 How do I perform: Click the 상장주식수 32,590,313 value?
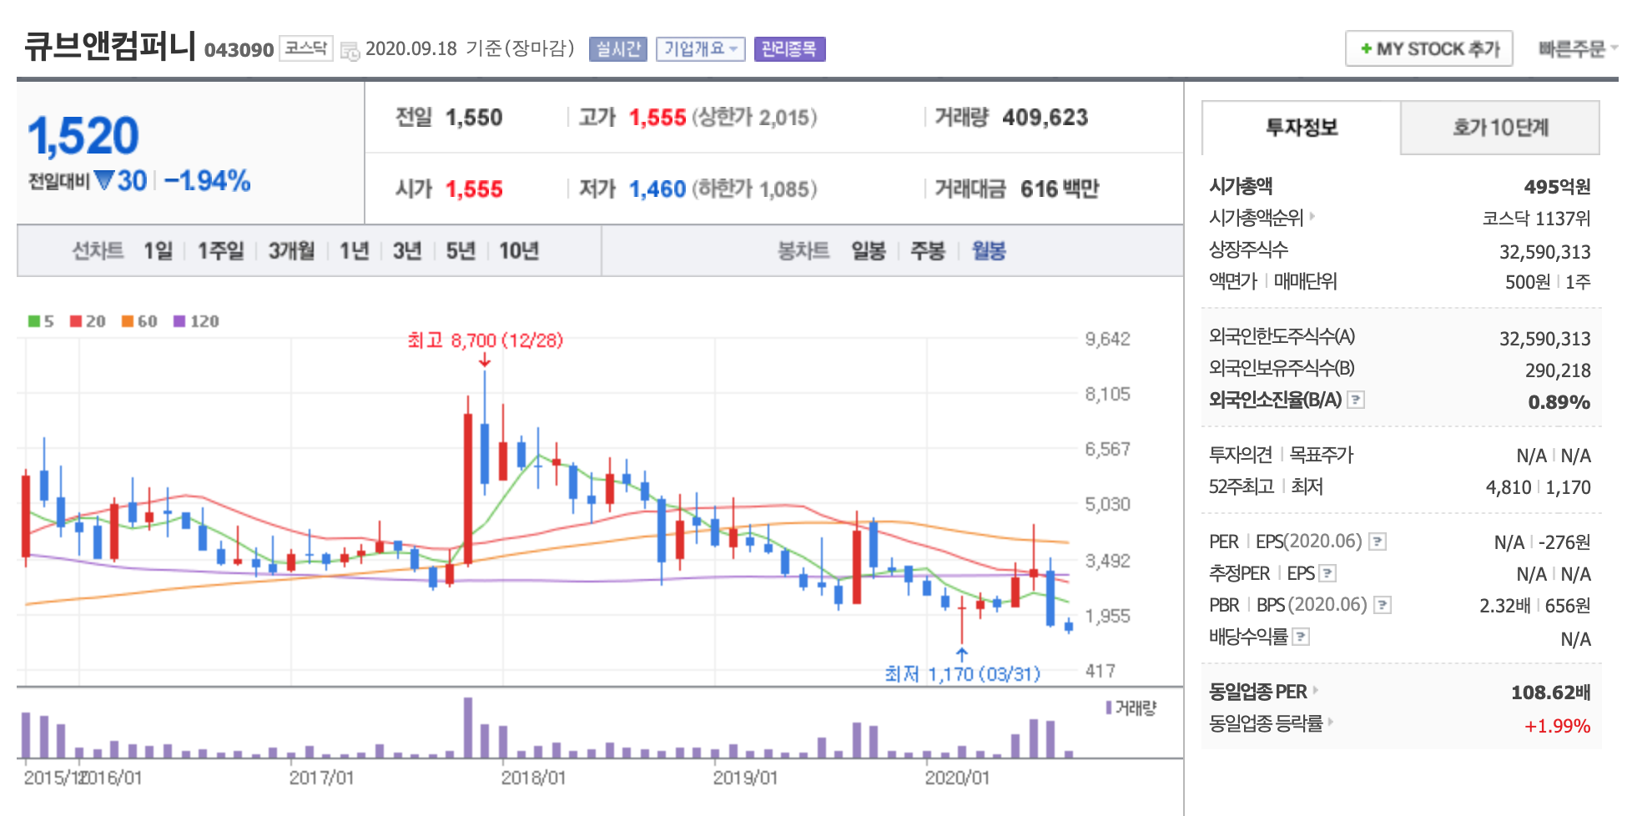tap(1545, 252)
